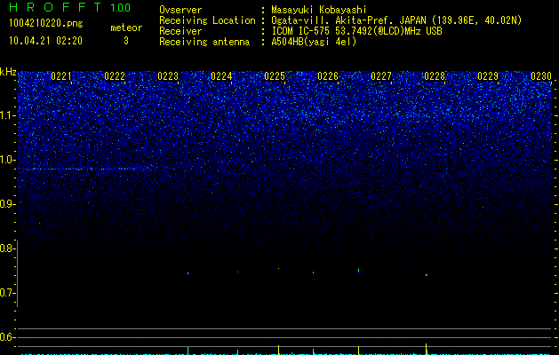Click the HROFFT 1.0.0 title text

click(70, 7)
